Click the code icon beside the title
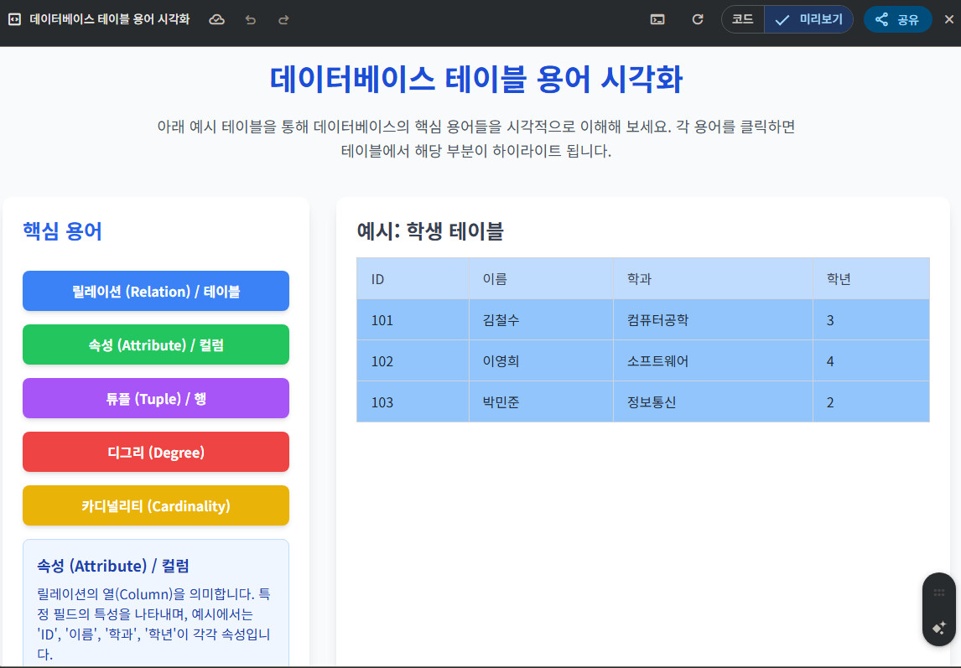Image resolution: width=961 pixels, height=668 pixels. (14, 19)
